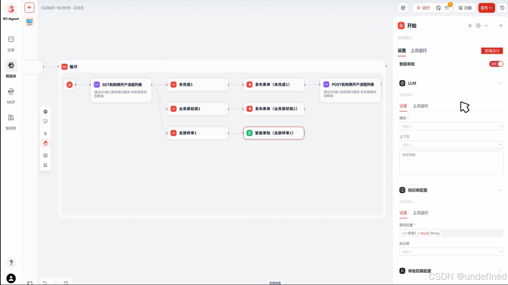The image size is (508, 285).
Task: Click the add node plus tool
Action: point(45,112)
